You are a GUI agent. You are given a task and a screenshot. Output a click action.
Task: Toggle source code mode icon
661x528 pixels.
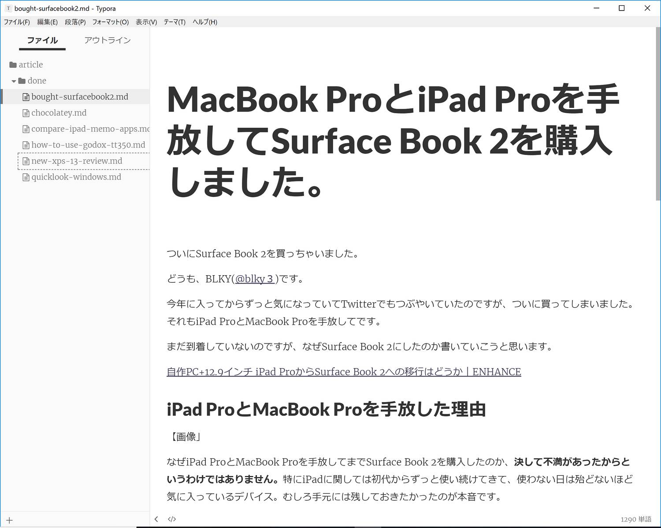(x=172, y=519)
